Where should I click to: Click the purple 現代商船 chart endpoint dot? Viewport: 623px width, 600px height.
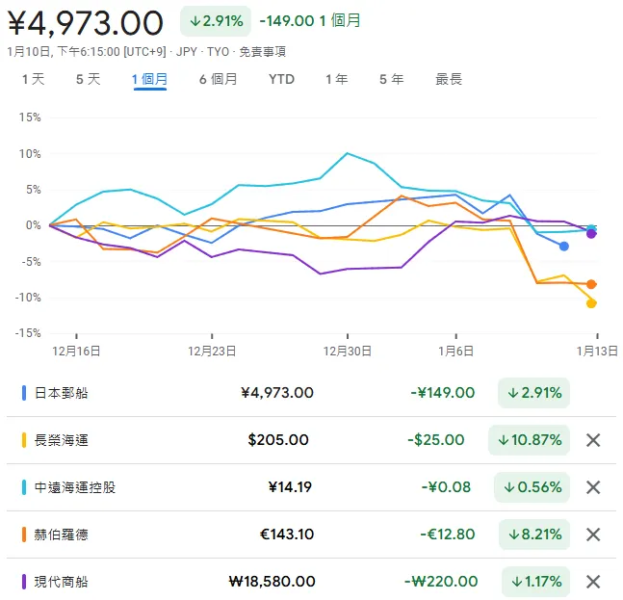click(x=591, y=234)
